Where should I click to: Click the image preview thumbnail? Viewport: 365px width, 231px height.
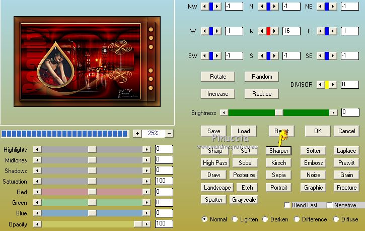click(88, 61)
